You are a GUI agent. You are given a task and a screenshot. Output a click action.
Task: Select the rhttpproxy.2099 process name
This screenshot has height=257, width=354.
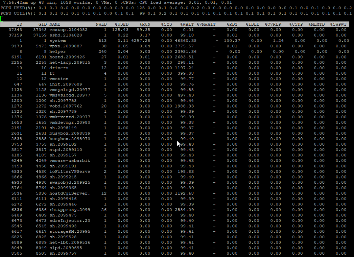(x=70, y=210)
